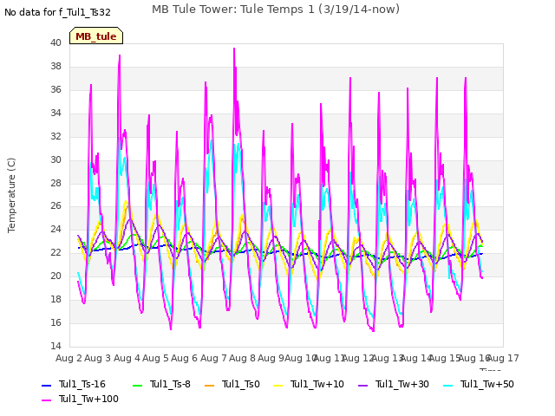Viewport: 555px width, 416px height.
Task: Click the Aug 5 x-axis label
Action: coord(155,358)
